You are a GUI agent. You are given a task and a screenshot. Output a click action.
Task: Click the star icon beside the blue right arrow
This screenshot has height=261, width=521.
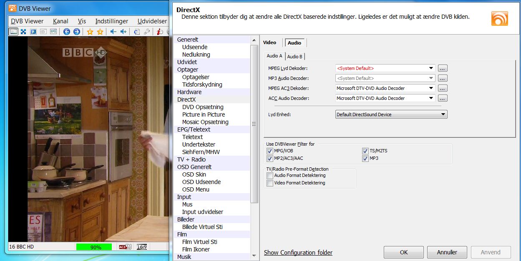90,32
